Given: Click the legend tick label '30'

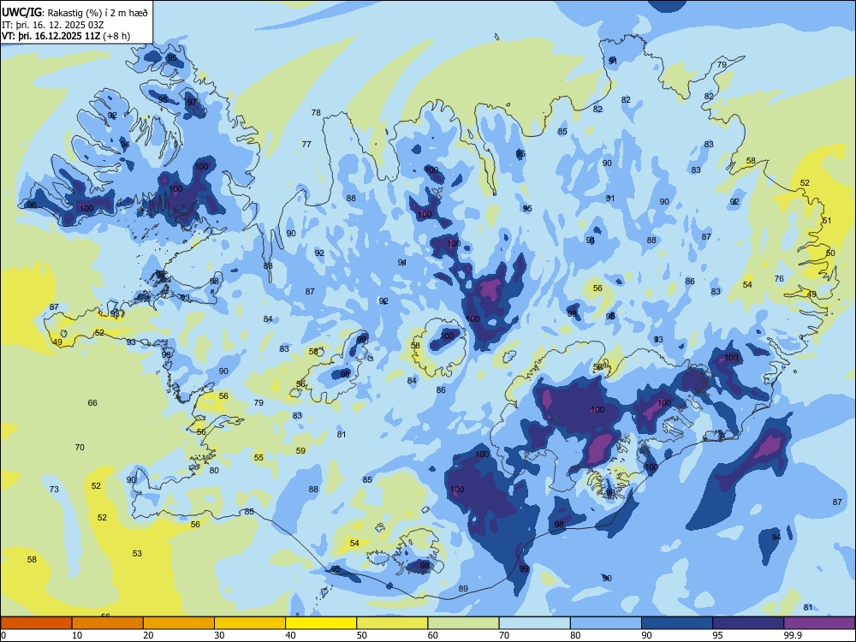Looking at the screenshot, I should point(219,635).
